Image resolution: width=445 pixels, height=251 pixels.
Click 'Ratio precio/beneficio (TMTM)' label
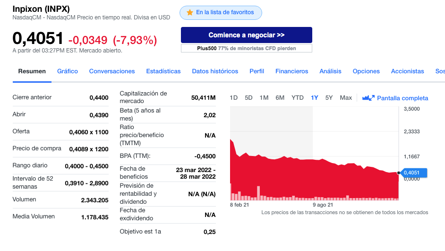(x=142, y=135)
